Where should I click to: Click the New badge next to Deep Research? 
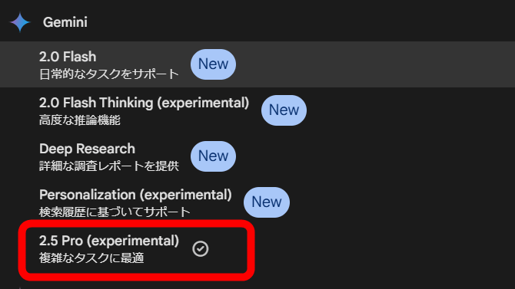213,156
